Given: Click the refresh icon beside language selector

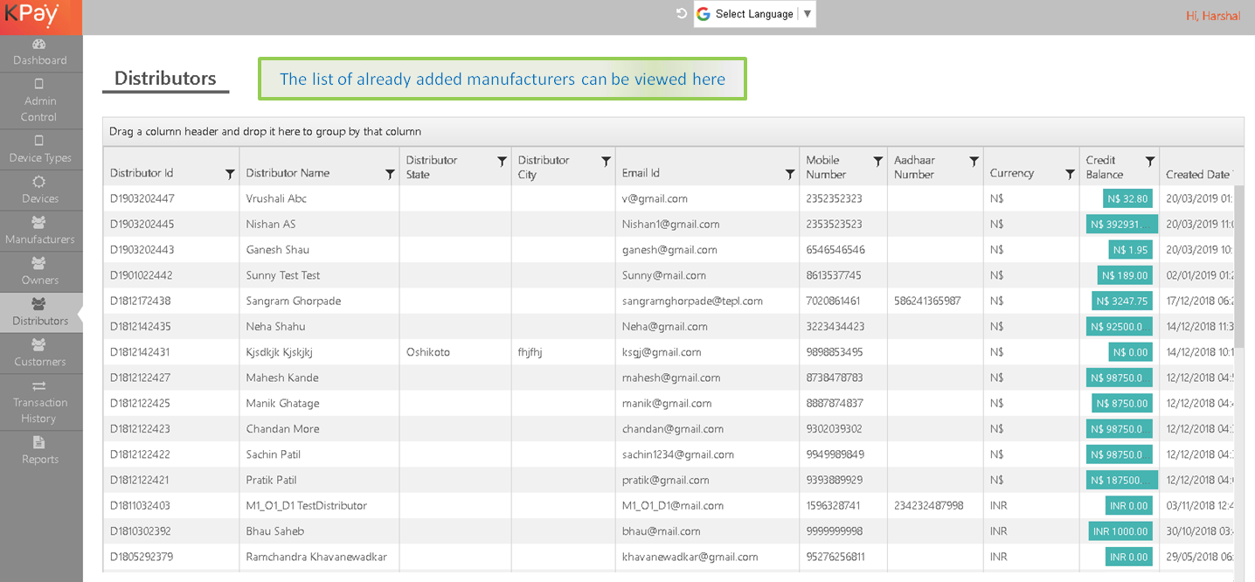Looking at the screenshot, I should tap(682, 14).
